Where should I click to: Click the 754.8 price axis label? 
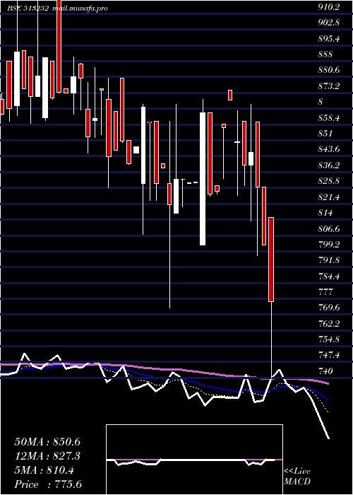[x=329, y=339]
